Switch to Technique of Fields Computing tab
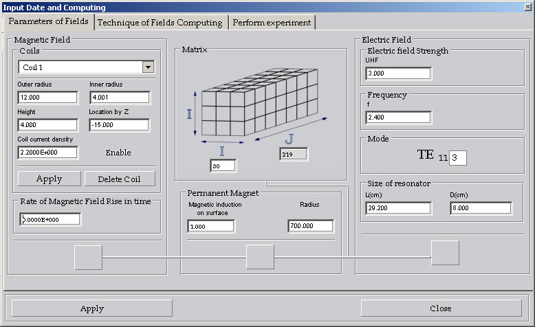Screen dimensions: 535x327 [x=160, y=23]
